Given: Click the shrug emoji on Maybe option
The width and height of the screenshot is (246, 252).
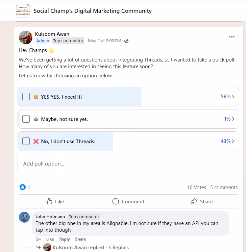Looking at the screenshot, I should 36,119.
